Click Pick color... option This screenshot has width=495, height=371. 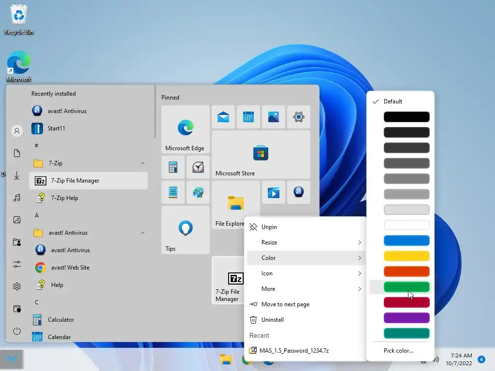400,351
